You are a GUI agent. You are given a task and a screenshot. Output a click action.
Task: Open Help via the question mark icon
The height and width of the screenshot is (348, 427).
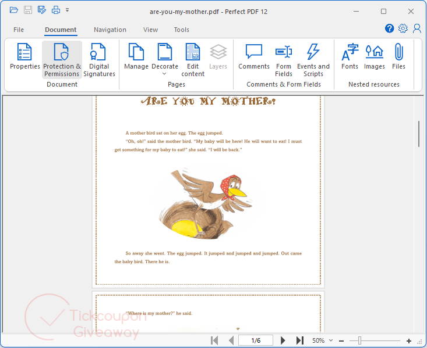[389, 28]
